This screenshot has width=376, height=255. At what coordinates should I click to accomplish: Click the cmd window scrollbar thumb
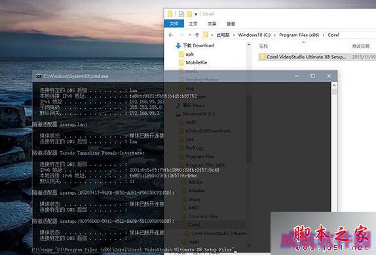click(334, 92)
